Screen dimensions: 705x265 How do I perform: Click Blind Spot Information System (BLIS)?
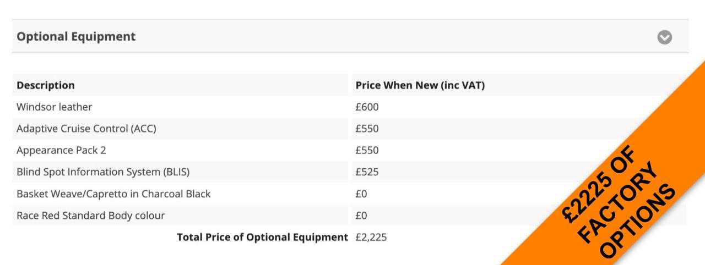point(103,172)
